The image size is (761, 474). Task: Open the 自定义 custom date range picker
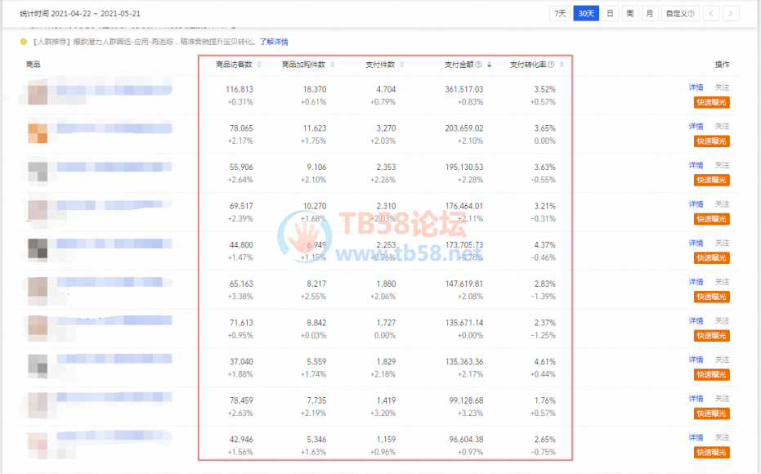tap(679, 13)
